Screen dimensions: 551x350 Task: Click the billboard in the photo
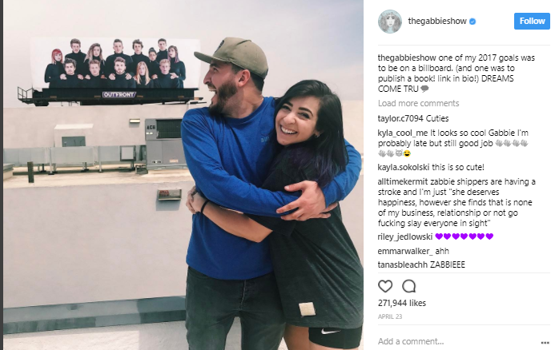click(x=115, y=70)
